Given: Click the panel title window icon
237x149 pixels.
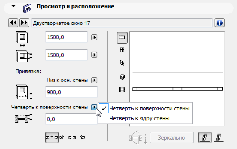Looking at the screenshot, I should click(x=27, y=8).
